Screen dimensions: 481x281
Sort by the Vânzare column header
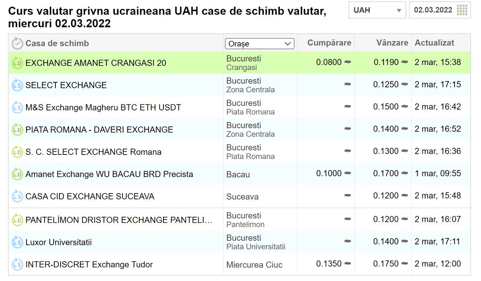pos(392,43)
